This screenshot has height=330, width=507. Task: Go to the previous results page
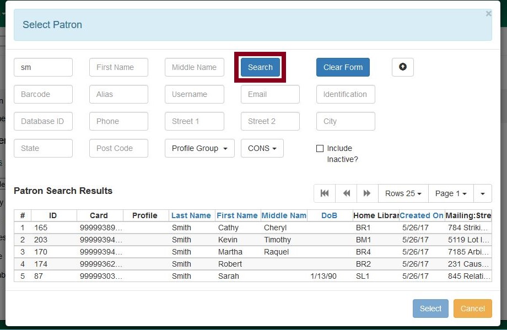pos(346,193)
